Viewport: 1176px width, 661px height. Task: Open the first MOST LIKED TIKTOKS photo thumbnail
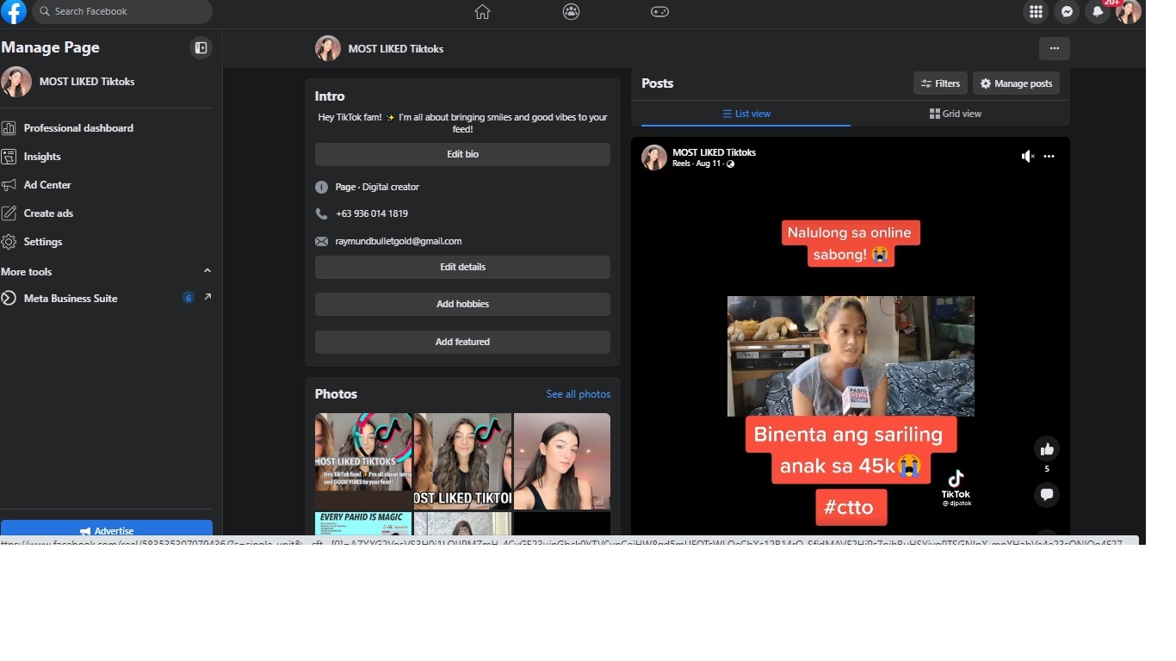pos(363,461)
